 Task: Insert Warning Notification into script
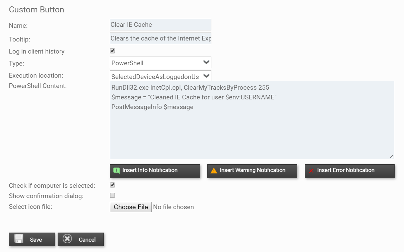(x=252, y=171)
